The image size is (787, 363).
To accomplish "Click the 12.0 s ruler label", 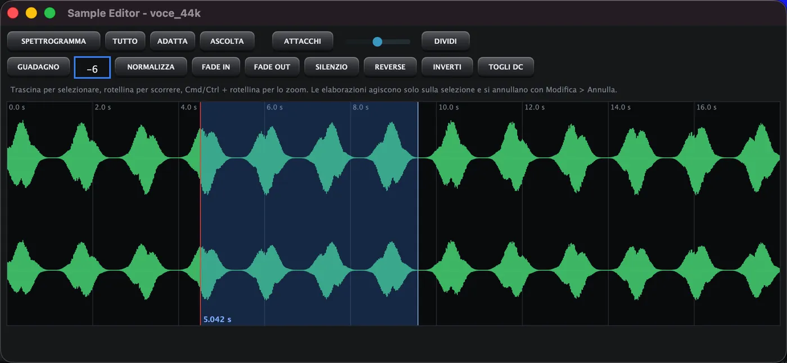I will [535, 107].
